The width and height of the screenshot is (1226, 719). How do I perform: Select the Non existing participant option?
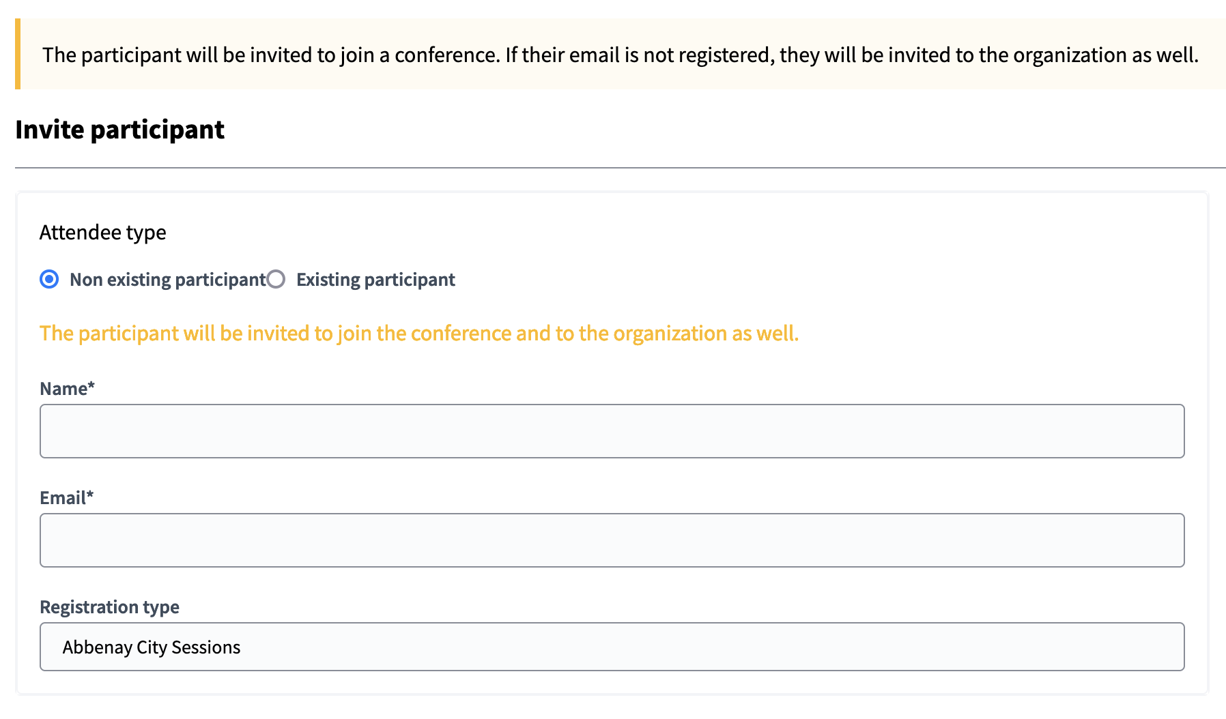[48, 279]
